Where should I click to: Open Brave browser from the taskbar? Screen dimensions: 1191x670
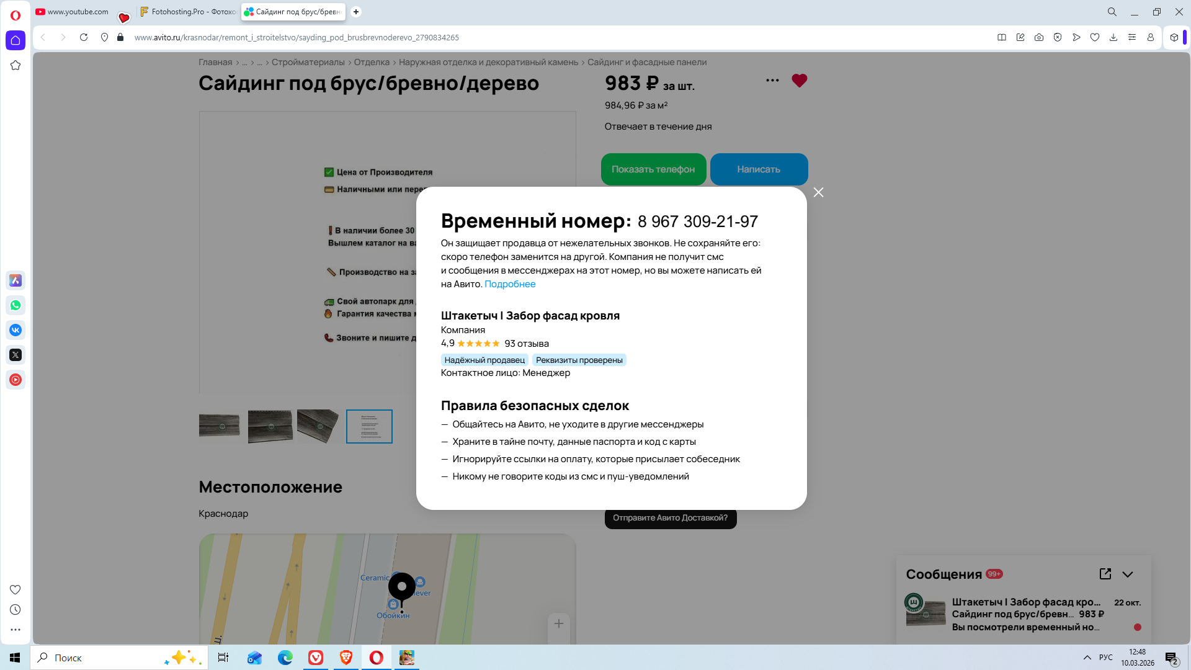click(346, 658)
